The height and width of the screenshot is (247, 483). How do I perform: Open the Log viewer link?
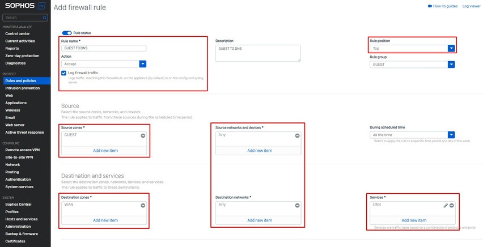click(471, 6)
